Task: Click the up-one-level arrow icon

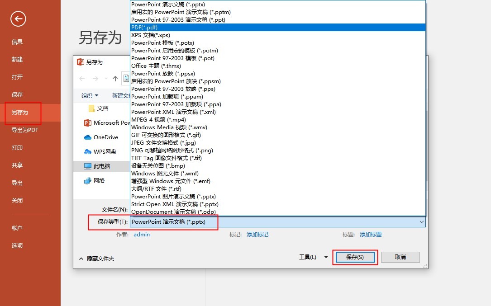Action: (115, 79)
